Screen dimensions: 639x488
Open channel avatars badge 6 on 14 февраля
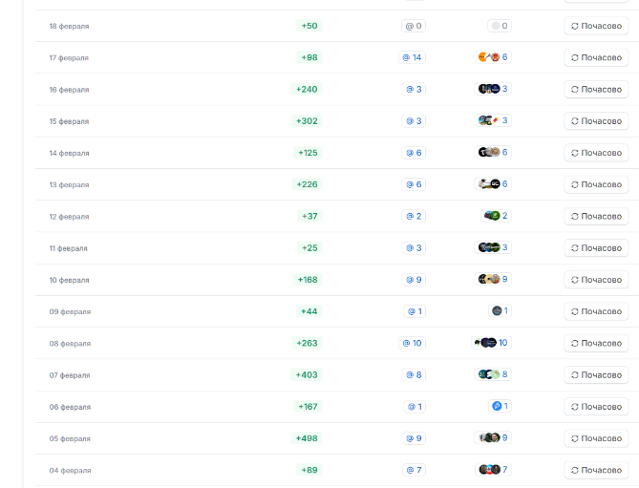[x=493, y=153]
